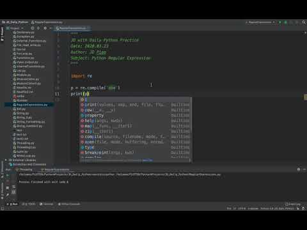The image size is (307, 230).
Task: Select text2.txt in the project tree
Action: click(x=20, y=139)
